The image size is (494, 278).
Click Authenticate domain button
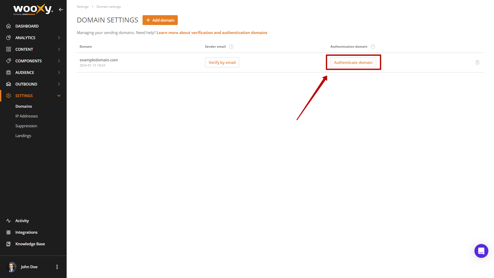(353, 62)
